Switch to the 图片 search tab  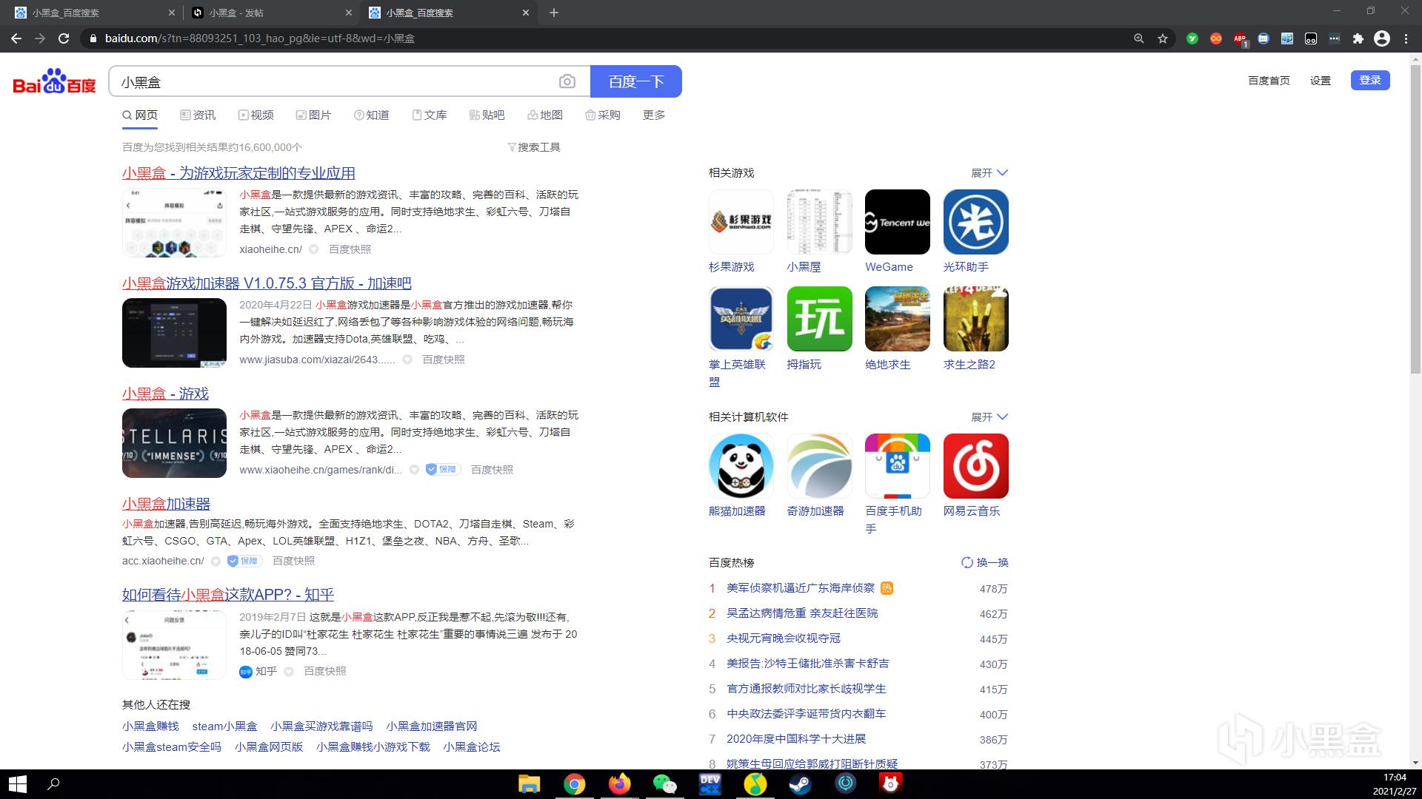point(314,115)
